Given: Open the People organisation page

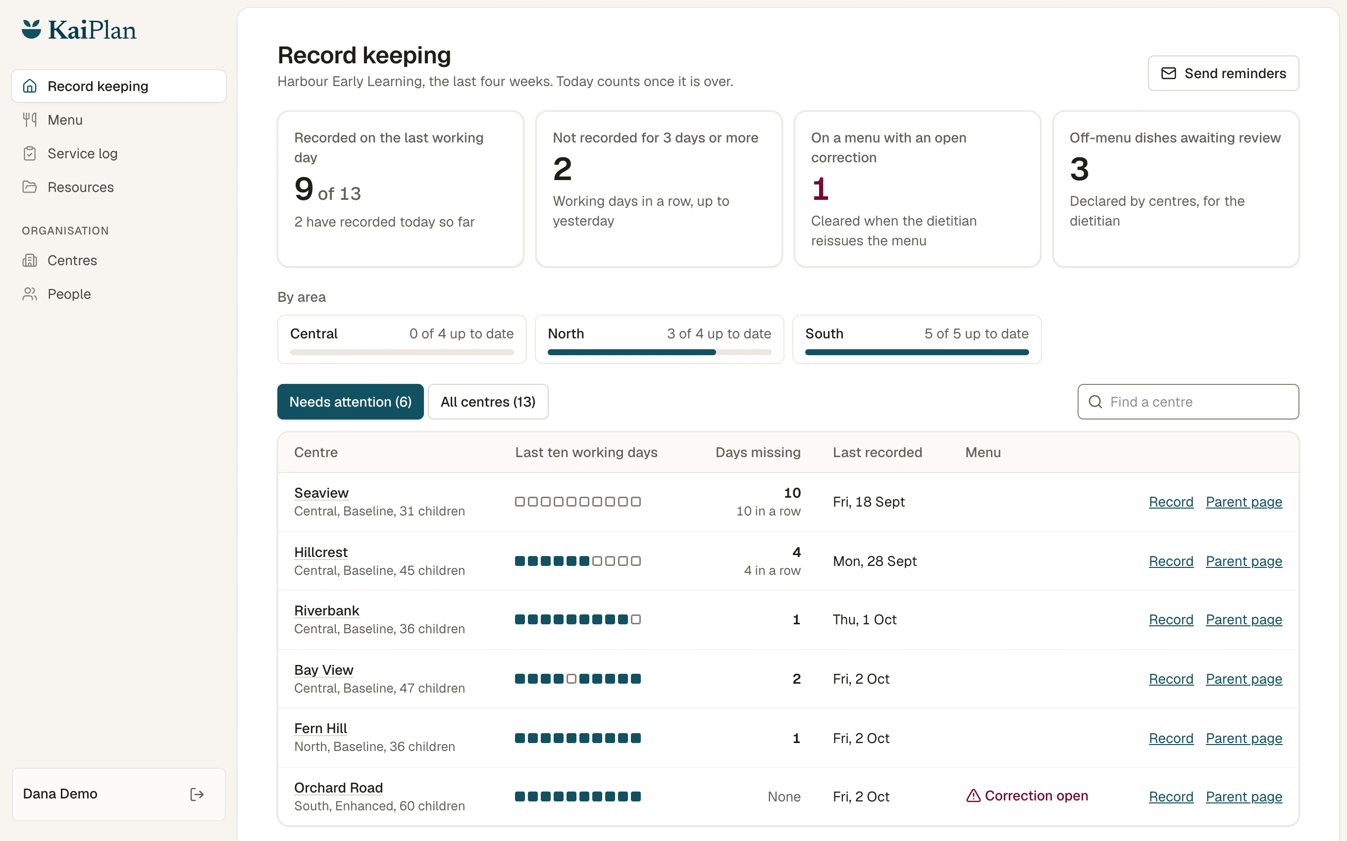Looking at the screenshot, I should 118,294.
